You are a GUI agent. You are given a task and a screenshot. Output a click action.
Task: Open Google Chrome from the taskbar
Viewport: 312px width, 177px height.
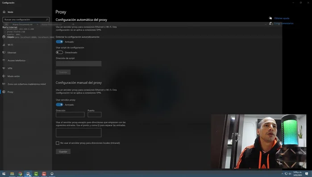[x=20, y=174]
